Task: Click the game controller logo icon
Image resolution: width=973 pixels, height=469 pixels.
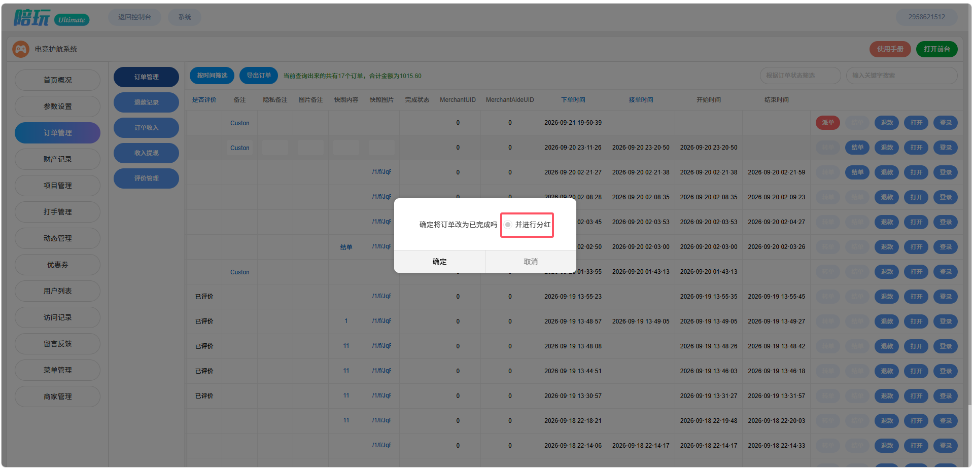Action: pyautogui.click(x=21, y=49)
